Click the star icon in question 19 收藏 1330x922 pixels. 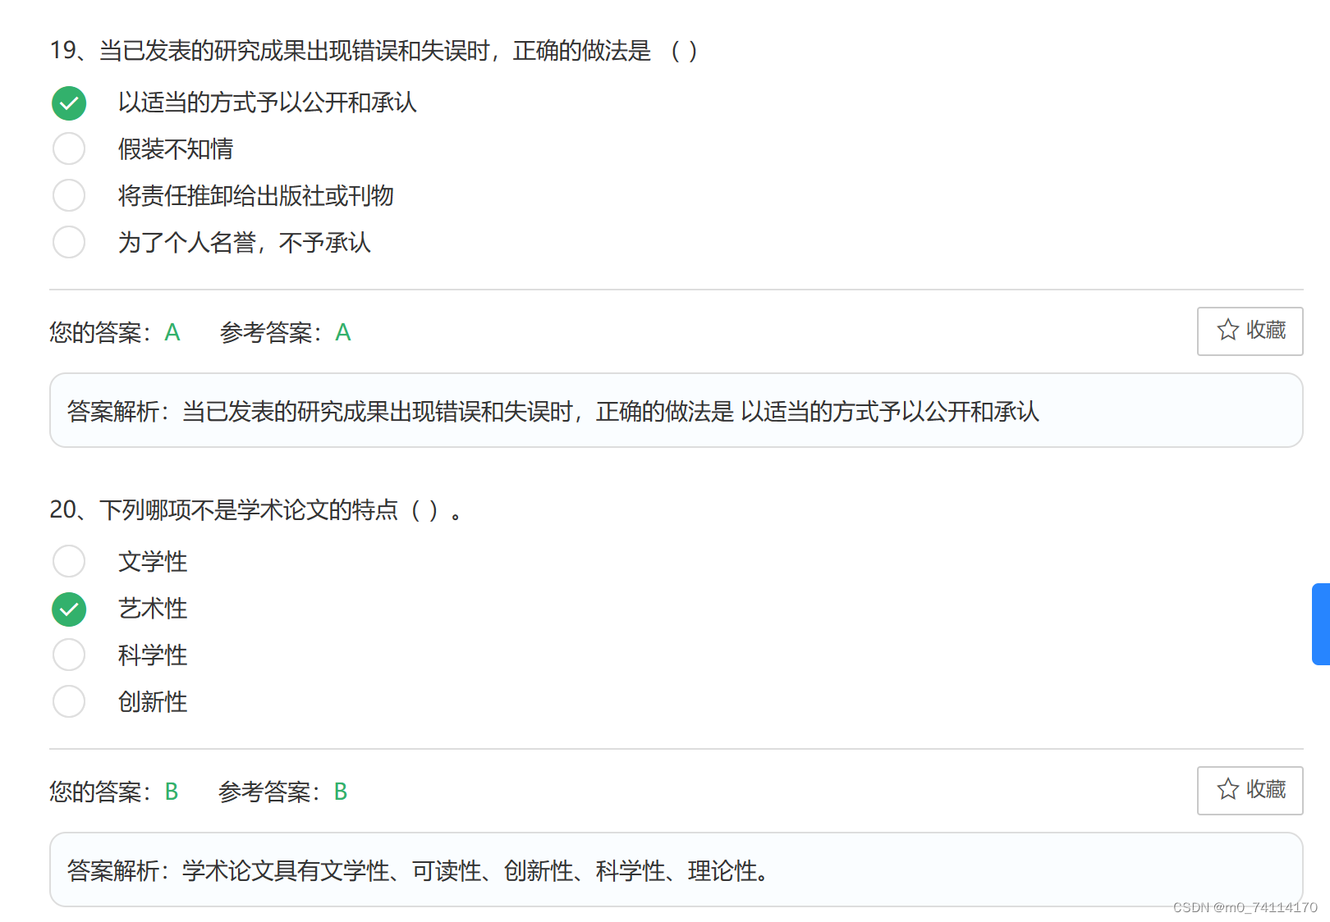[x=1228, y=330]
